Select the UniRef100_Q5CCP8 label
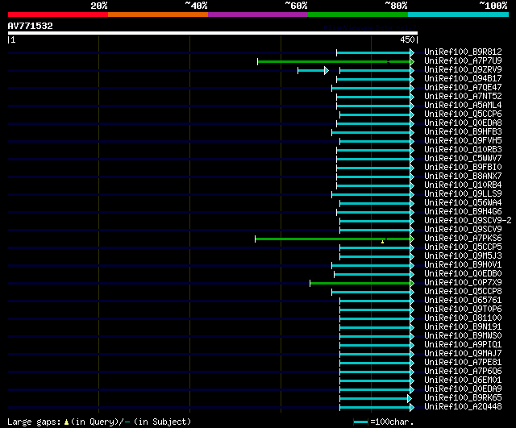Viewport: 516px width, 428px height. pyautogui.click(x=463, y=292)
